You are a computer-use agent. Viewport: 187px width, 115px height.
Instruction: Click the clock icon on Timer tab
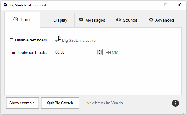tap(16, 19)
